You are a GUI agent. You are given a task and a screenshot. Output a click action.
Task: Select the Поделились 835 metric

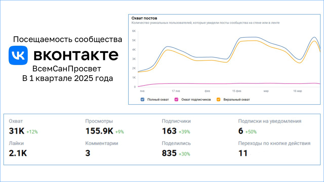pos(169,153)
